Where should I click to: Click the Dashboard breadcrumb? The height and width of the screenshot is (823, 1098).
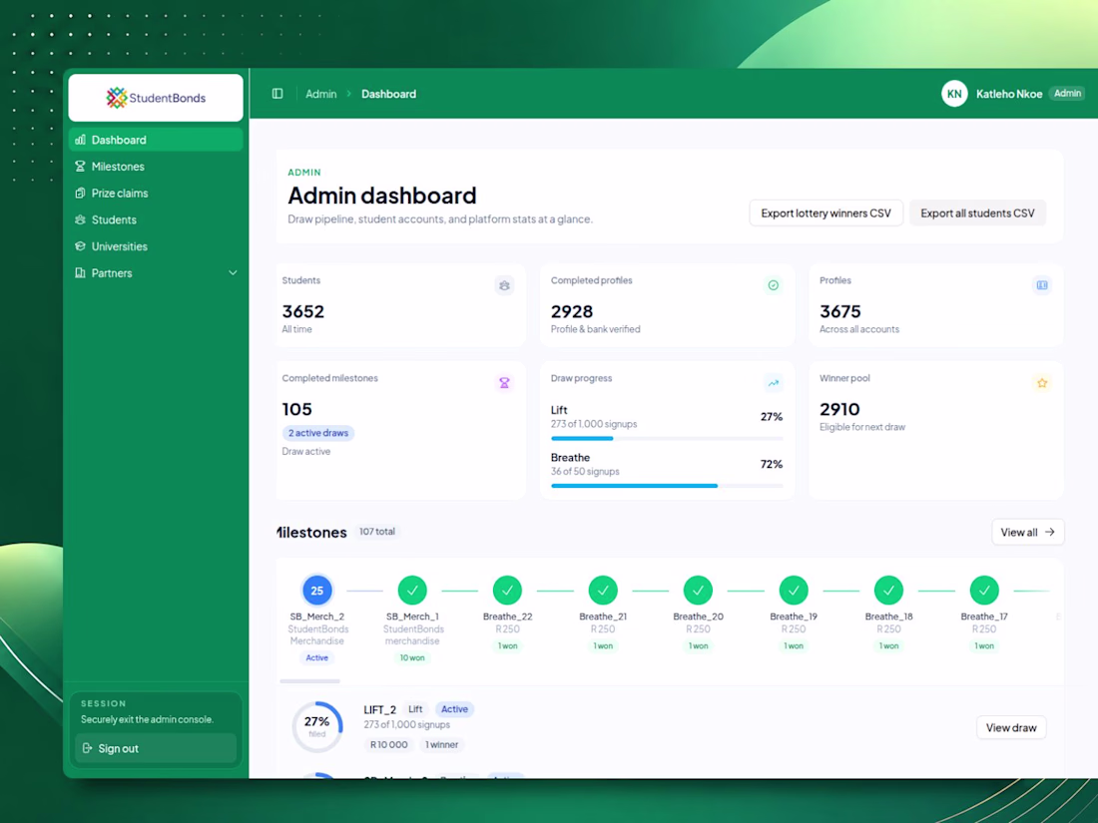tap(388, 94)
